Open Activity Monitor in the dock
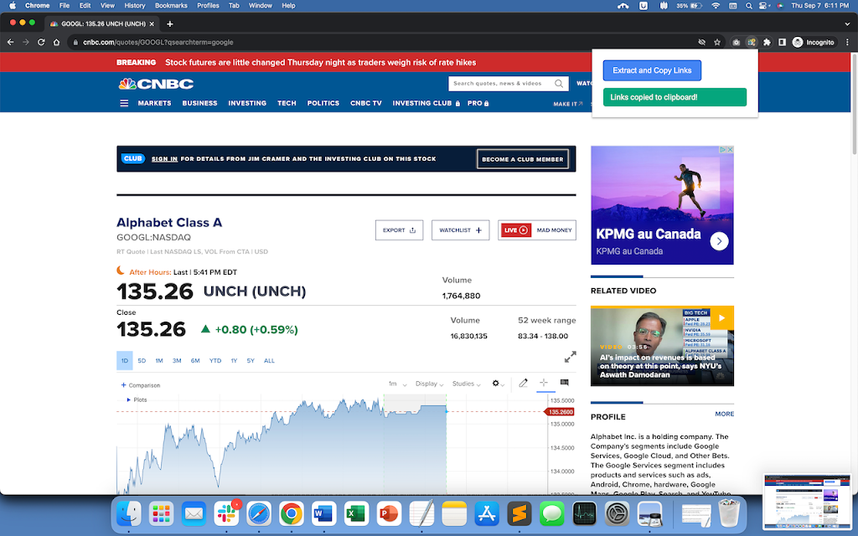Image resolution: width=858 pixels, height=536 pixels. coord(584,513)
